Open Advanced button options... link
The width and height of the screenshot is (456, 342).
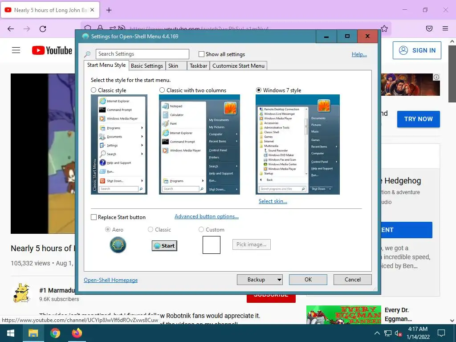pos(207,216)
